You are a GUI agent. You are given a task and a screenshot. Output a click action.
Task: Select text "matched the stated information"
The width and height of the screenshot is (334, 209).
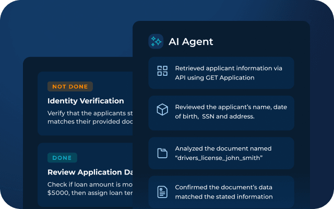pyautogui.click(x=224, y=196)
